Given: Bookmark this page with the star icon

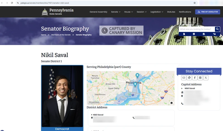Looking at the screenshot, I should click(195, 3).
